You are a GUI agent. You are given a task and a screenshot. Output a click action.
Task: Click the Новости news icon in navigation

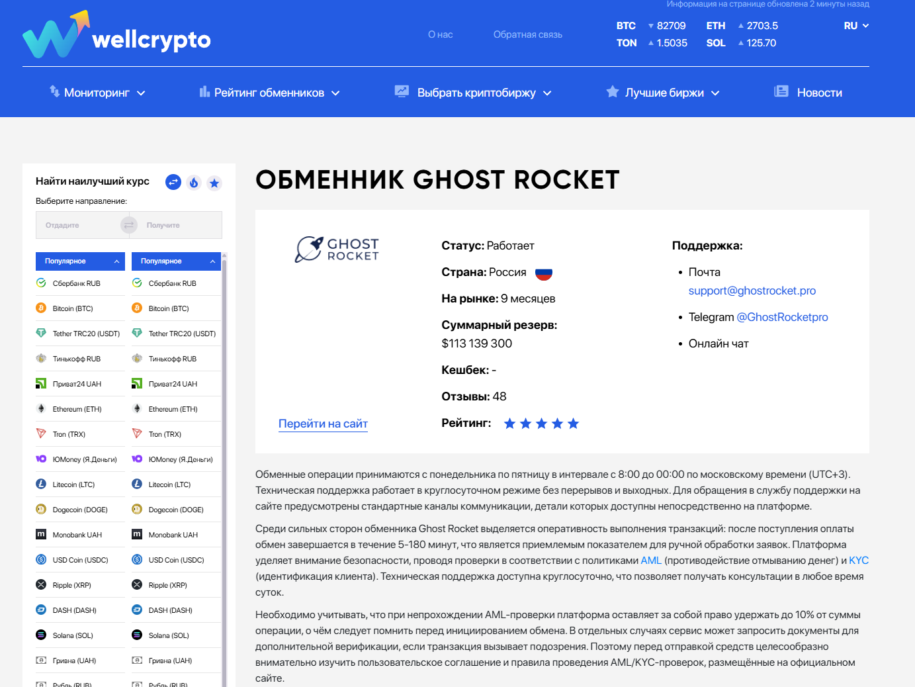783,92
